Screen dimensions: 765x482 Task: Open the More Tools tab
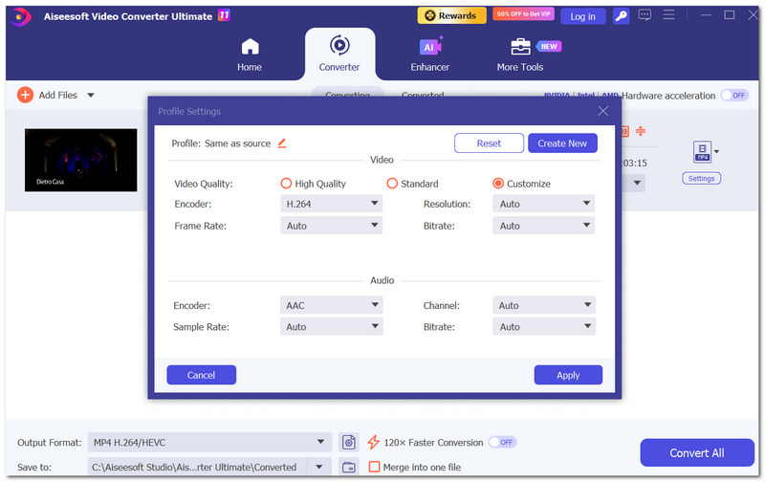pyautogui.click(x=520, y=55)
